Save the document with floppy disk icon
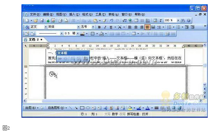 tap(41, 21)
